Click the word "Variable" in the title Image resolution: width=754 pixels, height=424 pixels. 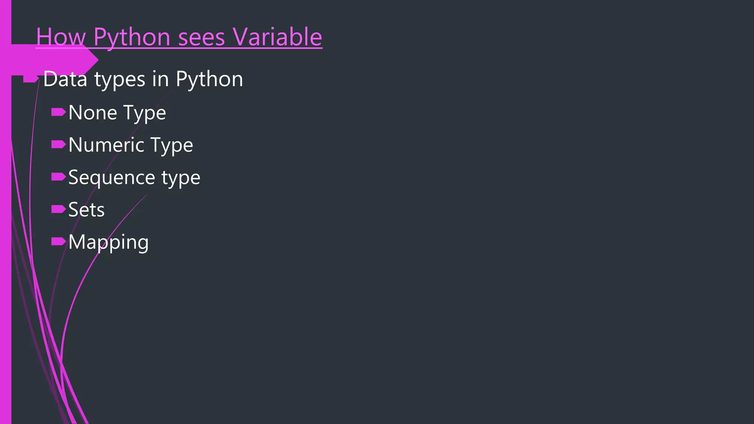coord(277,37)
